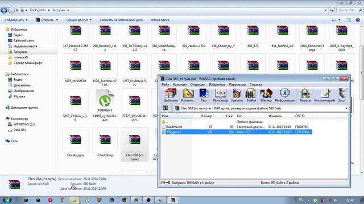Refresh the Explorer address bar

[331, 10]
